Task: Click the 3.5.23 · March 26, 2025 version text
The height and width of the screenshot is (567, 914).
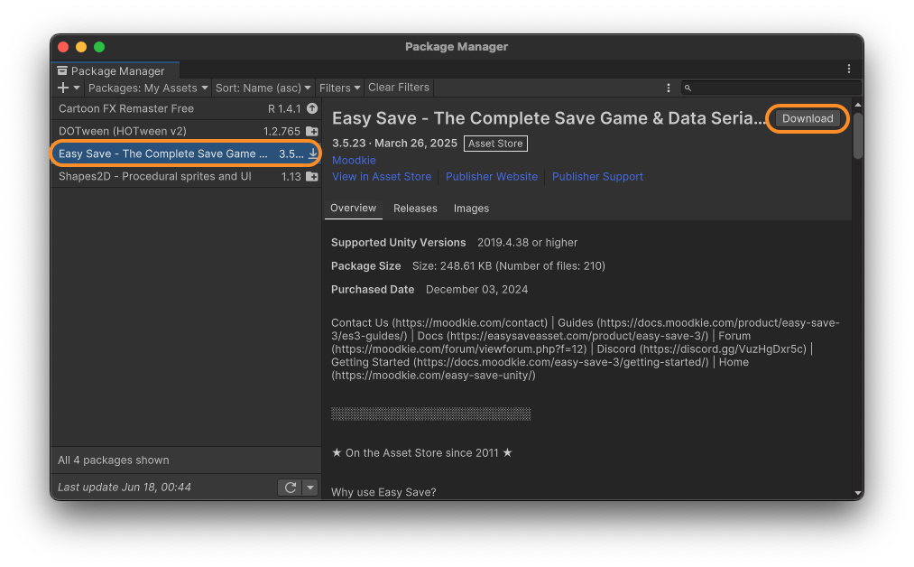Action: click(394, 144)
